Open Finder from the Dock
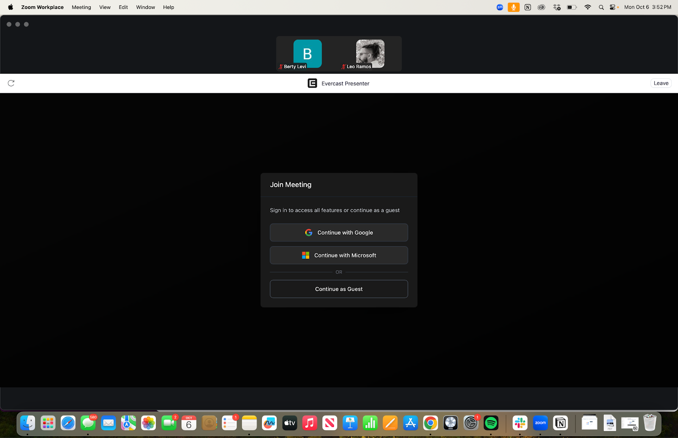 pos(28,423)
